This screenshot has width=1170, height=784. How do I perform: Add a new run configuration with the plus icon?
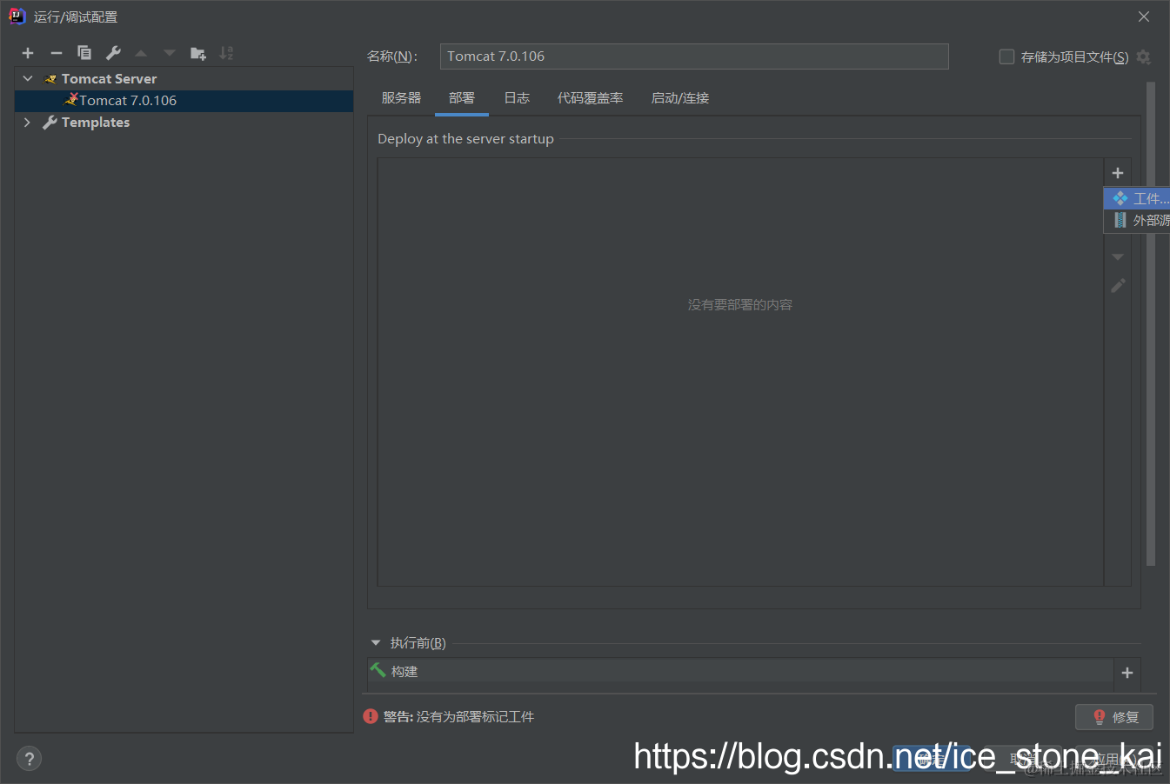[28, 53]
